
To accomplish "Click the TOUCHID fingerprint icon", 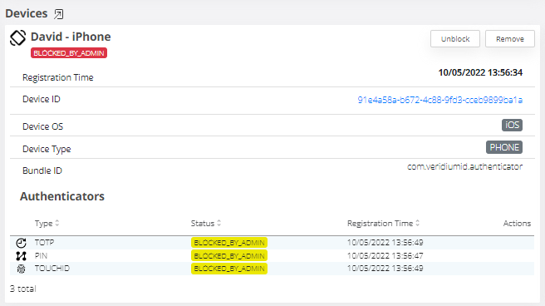I will pos(22,269).
